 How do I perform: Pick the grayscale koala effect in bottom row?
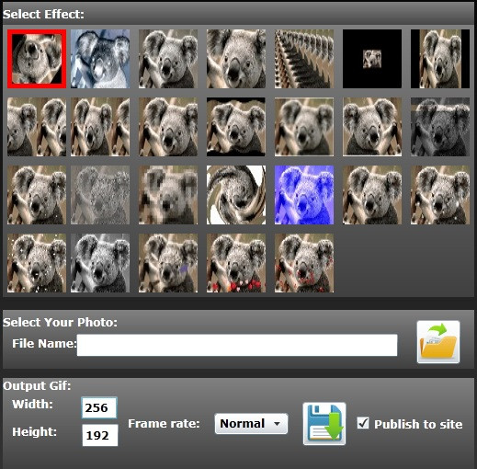click(x=100, y=263)
